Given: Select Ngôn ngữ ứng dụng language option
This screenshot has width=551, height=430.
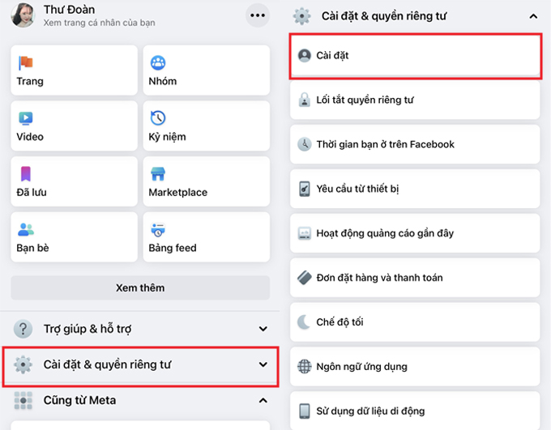Looking at the screenshot, I should tap(415, 366).
